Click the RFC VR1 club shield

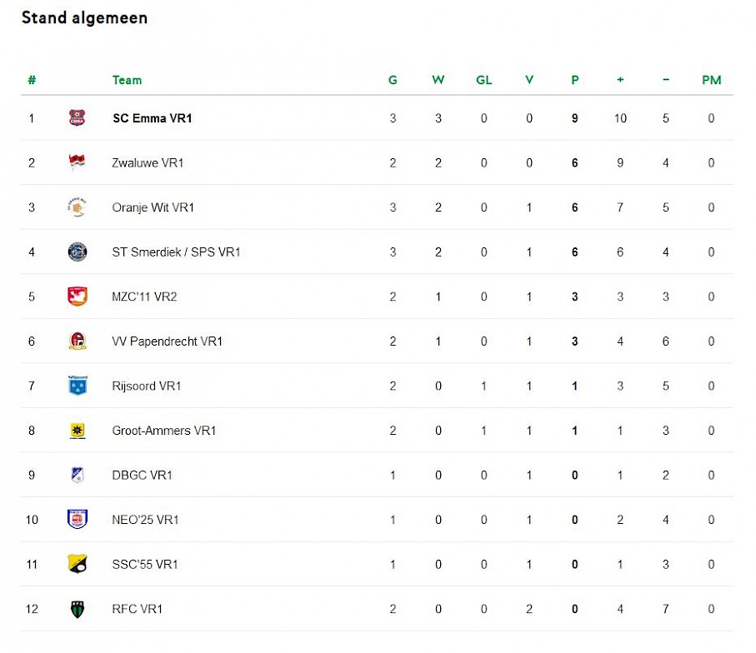[x=77, y=609]
